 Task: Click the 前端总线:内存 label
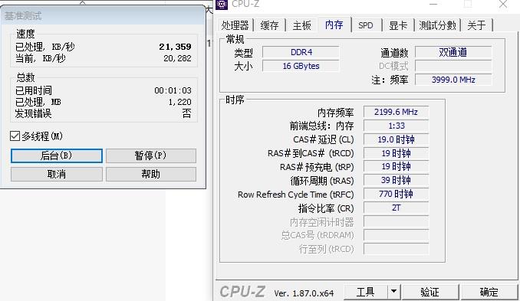[x=321, y=126]
